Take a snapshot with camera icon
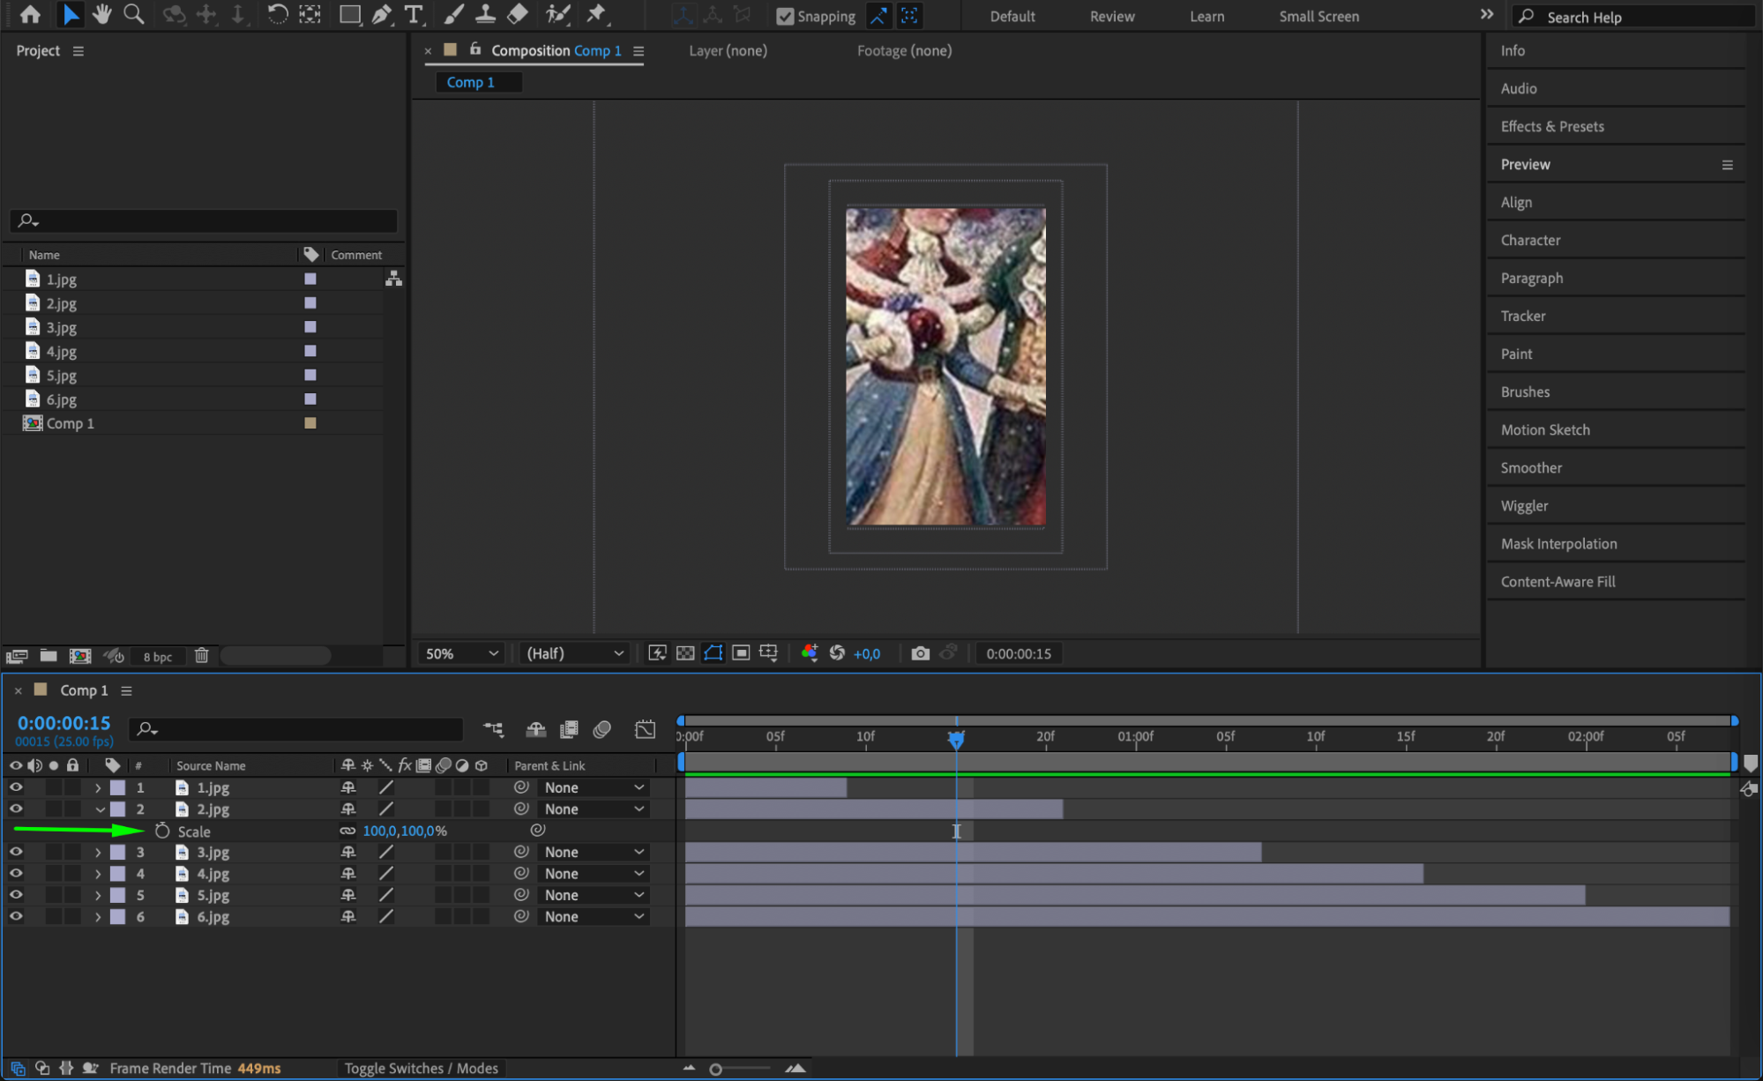 [920, 653]
